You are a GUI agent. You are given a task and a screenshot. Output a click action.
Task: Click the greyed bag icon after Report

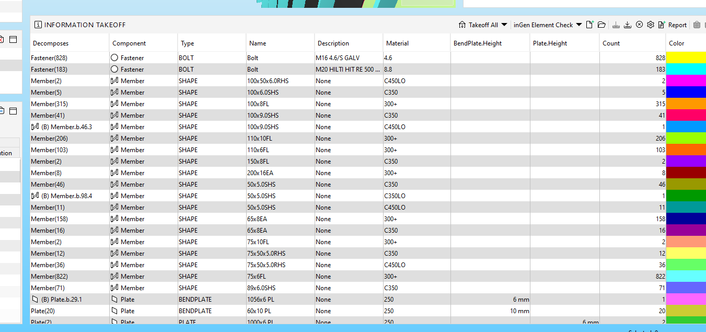697,25
